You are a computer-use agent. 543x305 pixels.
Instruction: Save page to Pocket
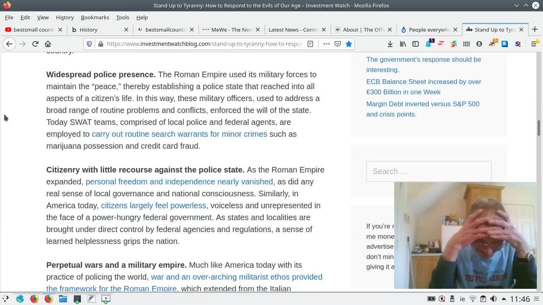point(338,44)
